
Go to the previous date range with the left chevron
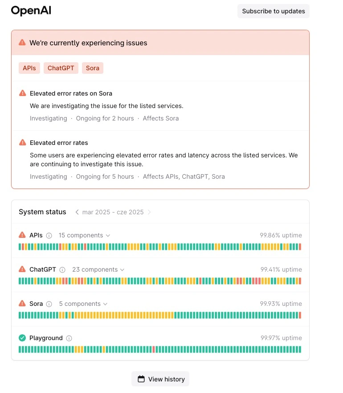[77, 212]
